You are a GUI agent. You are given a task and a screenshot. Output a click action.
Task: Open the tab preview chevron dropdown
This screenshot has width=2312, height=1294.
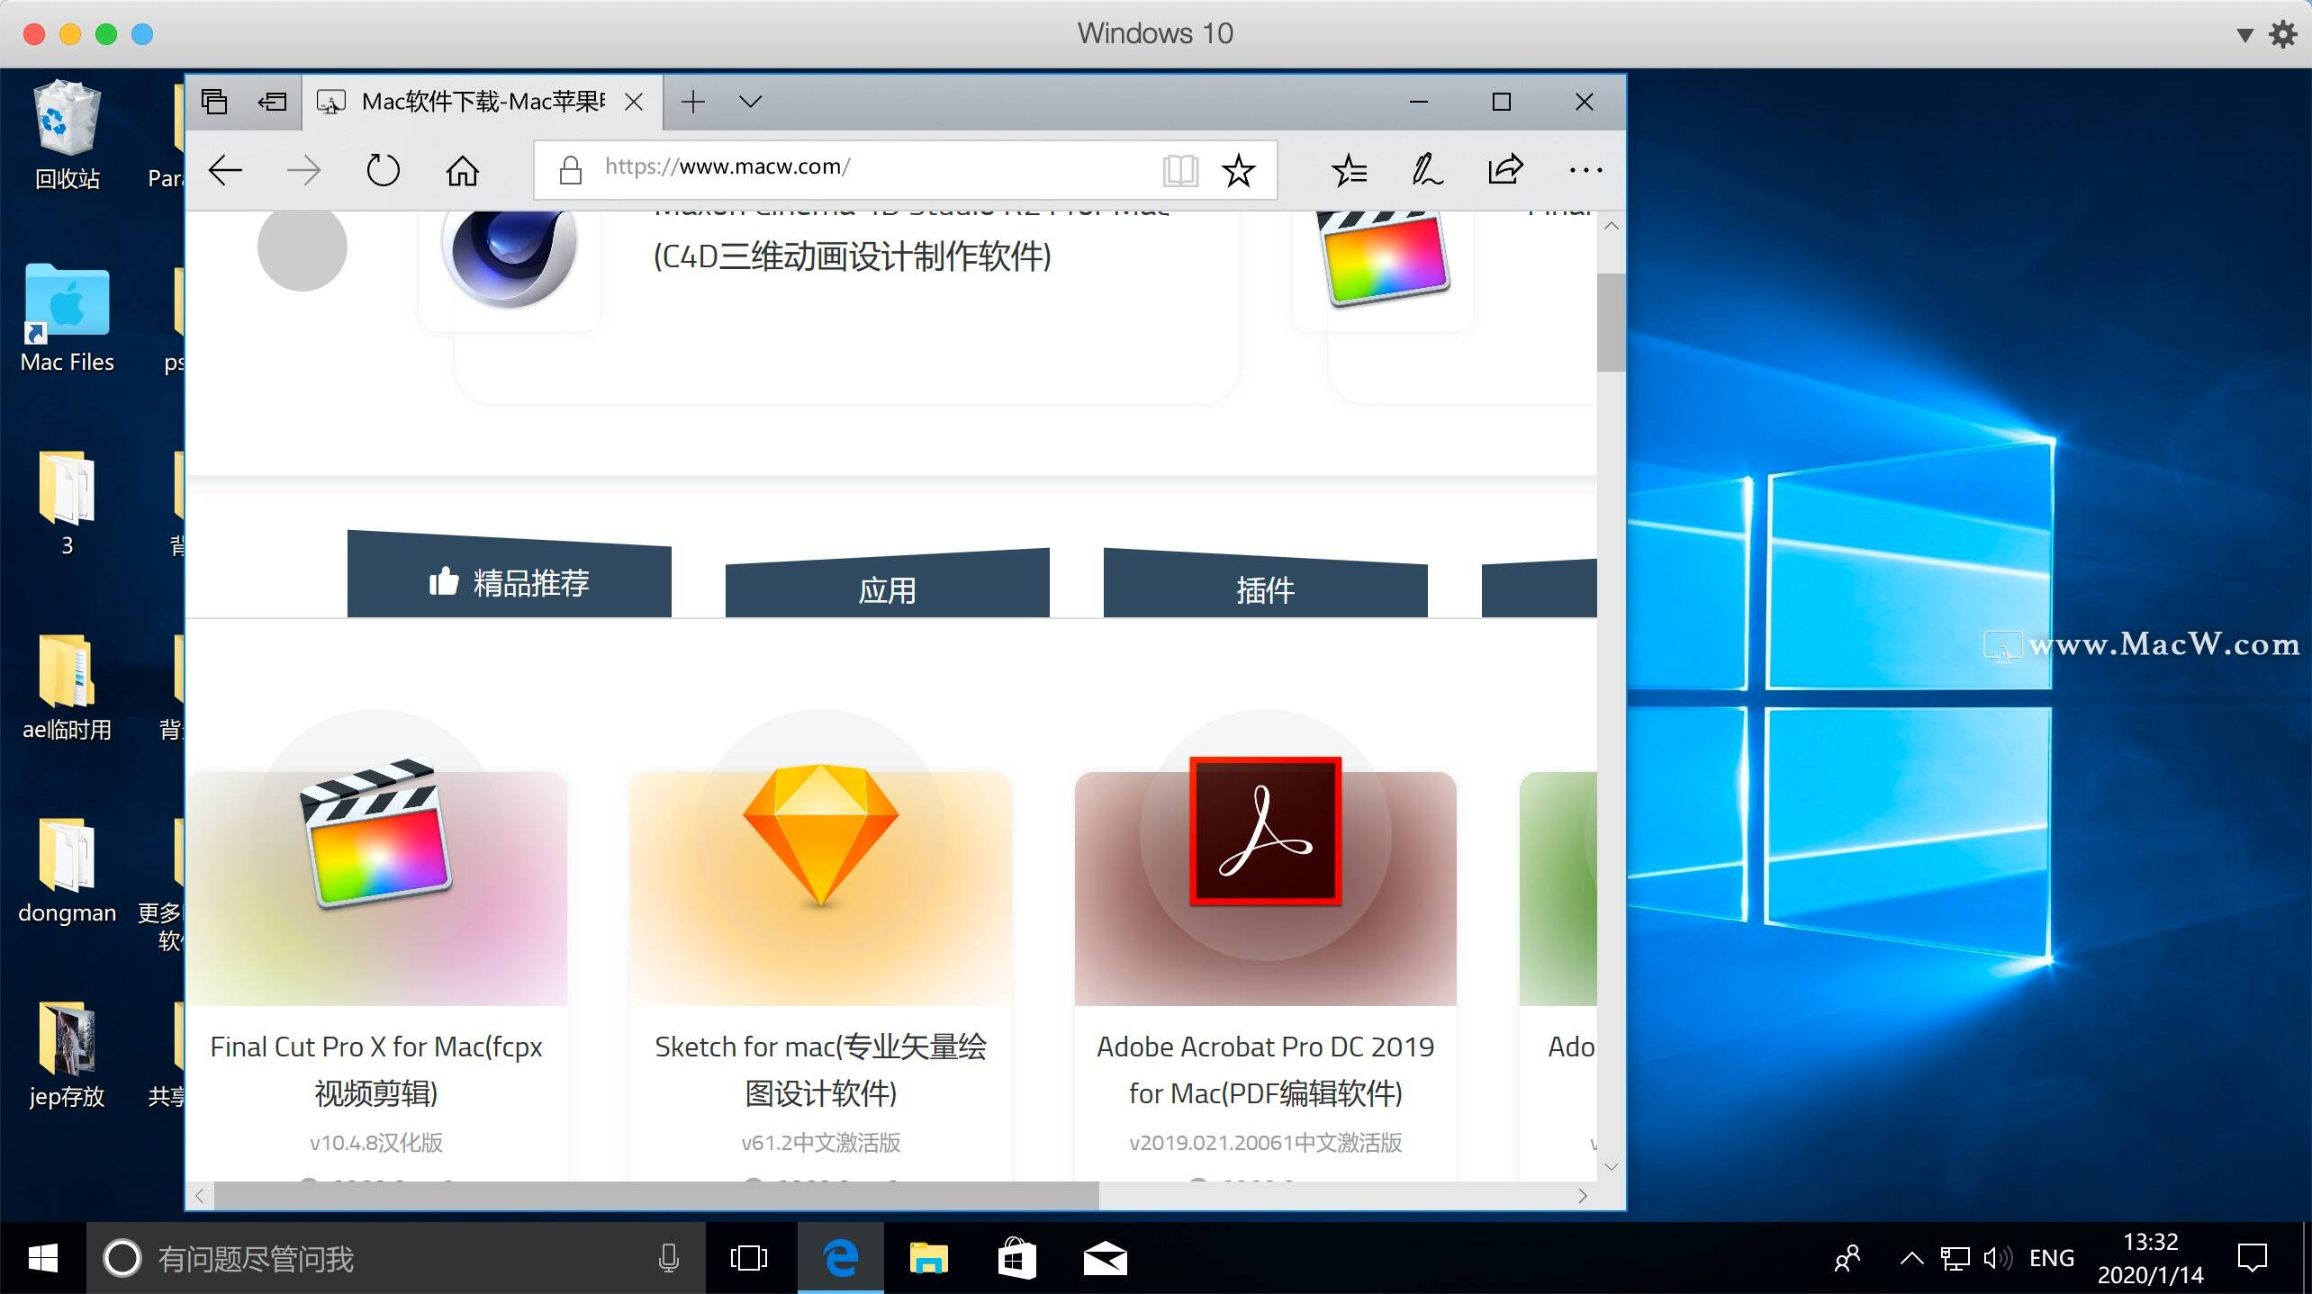(750, 102)
